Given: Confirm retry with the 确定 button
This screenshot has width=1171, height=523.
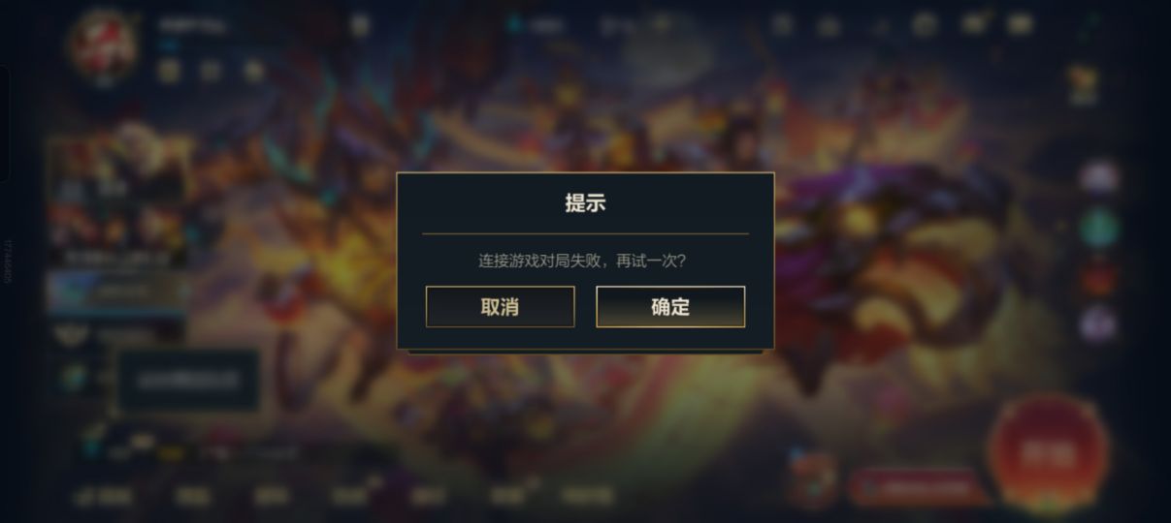Looking at the screenshot, I should (x=670, y=307).
